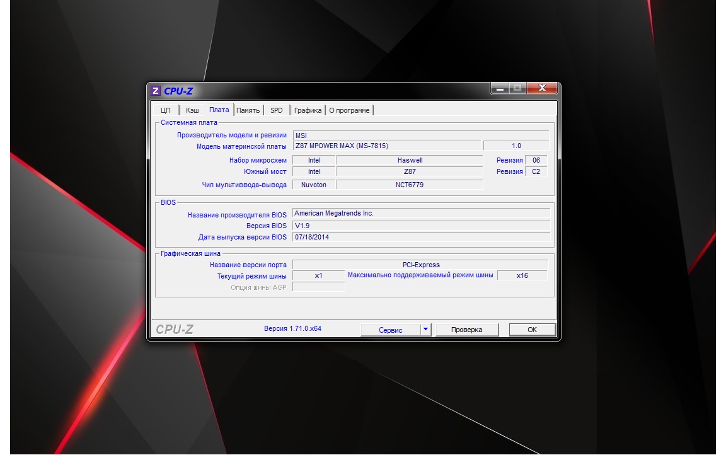Select the Z87 MPOWER MAX (MS-7815) field
Viewport: 726px width, 455px height.
(386, 146)
